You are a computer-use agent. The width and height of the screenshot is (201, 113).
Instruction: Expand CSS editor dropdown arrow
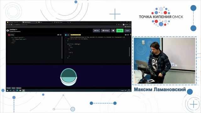128,35
